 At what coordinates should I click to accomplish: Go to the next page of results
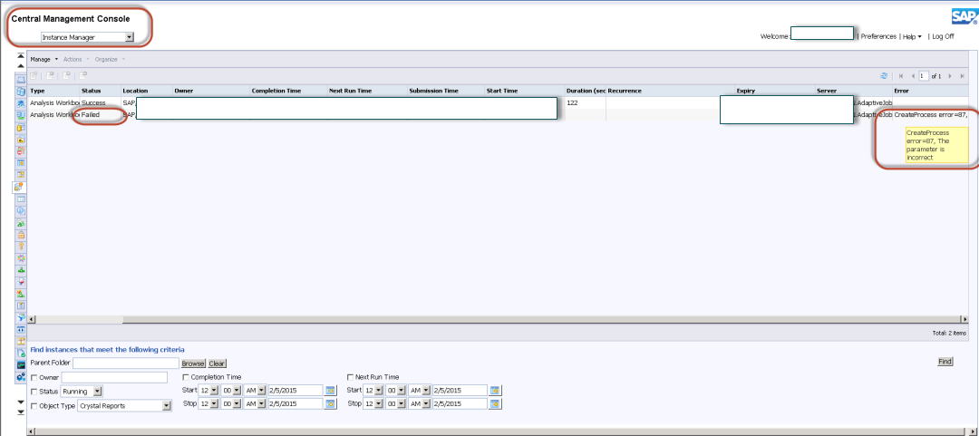[x=950, y=75]
